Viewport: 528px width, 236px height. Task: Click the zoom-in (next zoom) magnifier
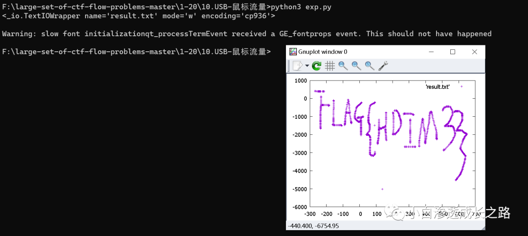pyautogui.click(x=356, y=65)
